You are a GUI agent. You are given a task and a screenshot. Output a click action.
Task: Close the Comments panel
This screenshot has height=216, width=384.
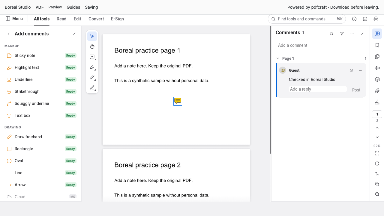(x=362, y=34)
